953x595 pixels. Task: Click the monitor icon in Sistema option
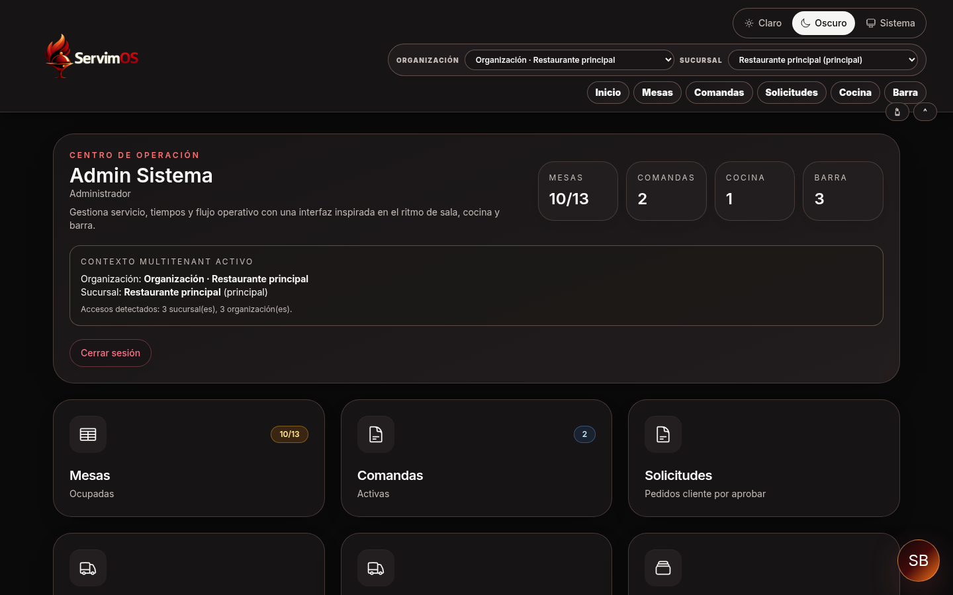(x=871, y=23)
